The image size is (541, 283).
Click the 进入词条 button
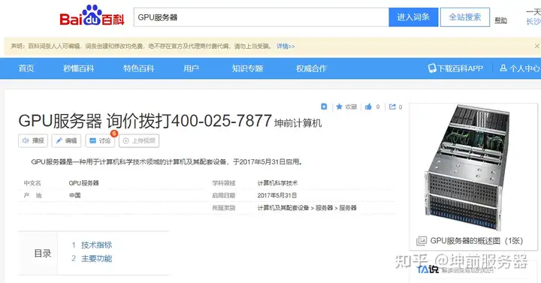pos(413,17)
